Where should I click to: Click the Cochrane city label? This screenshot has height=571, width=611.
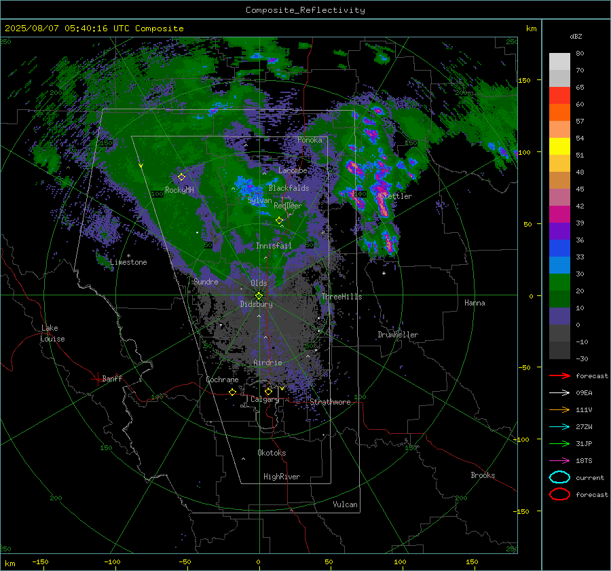(222, 380)
